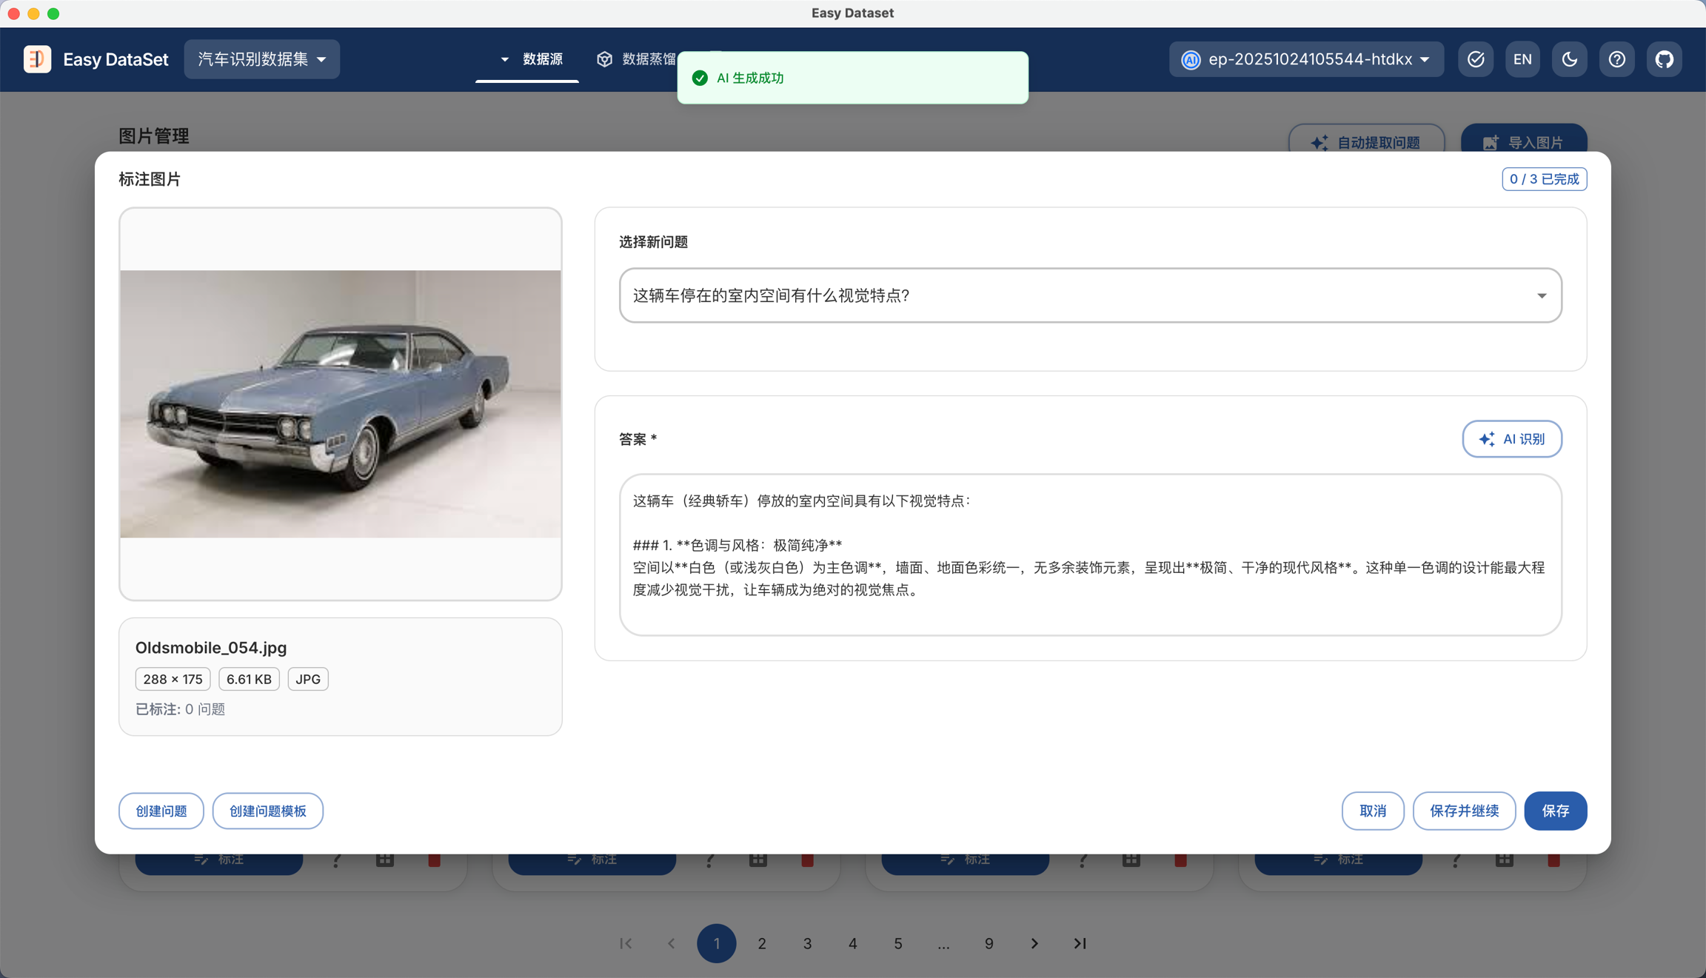Image resolution: width=1706 pixels, height=978 pixels.
Task: Click the Easy DataSet logo icon
Action: click(x=37, y=59)
